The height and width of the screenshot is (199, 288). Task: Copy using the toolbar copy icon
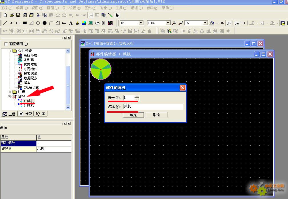click(x=45, y=15)
